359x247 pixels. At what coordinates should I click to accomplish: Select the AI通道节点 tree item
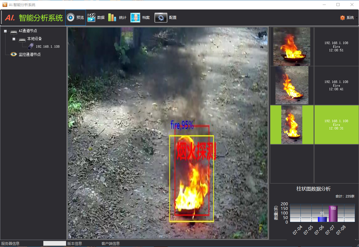point(28,31)
